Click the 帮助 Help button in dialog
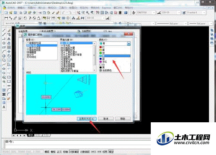This screenshot has width=216, height=155. click(123, 119)
